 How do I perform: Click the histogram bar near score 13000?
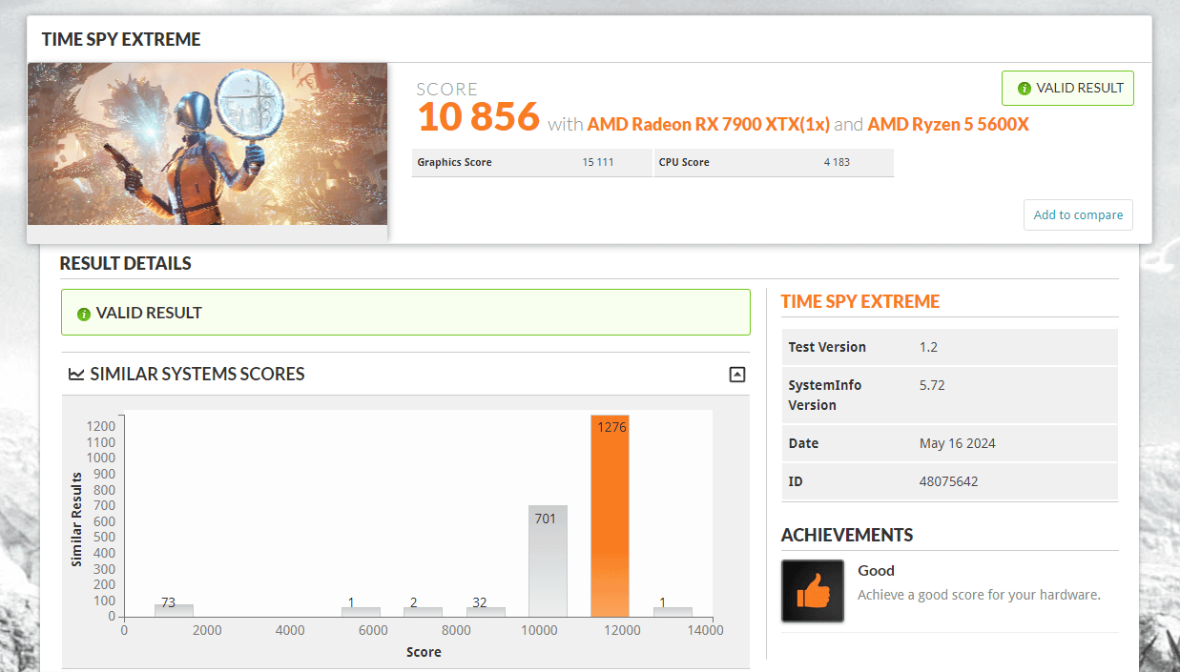coord(673,612)
